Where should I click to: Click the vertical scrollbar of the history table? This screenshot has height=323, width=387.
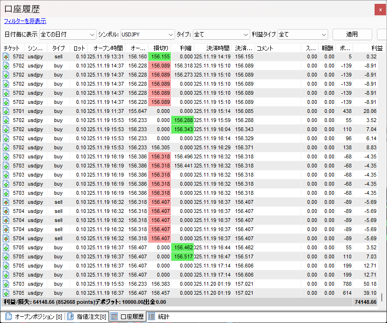(384, 167)
